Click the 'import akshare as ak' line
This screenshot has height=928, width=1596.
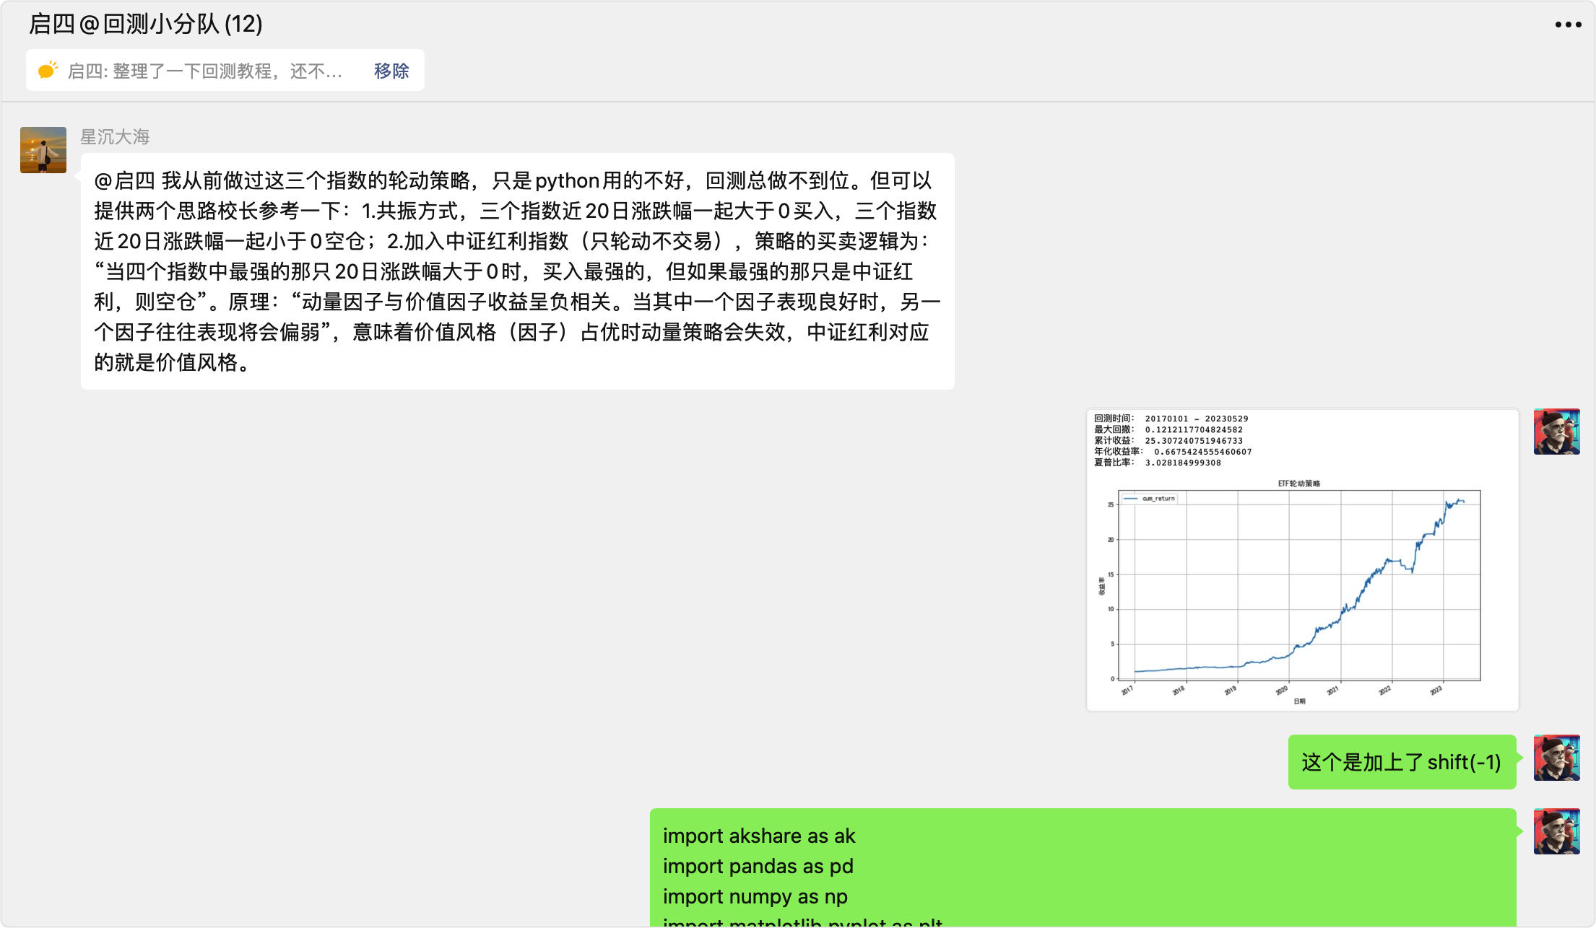[758, 836]
